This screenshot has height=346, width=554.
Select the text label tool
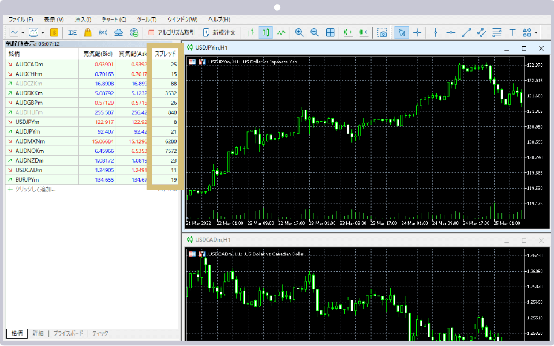512,32
